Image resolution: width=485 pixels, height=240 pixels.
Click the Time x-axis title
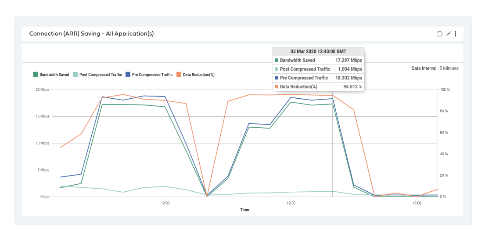pyautogui.click(x=244, y=210)
